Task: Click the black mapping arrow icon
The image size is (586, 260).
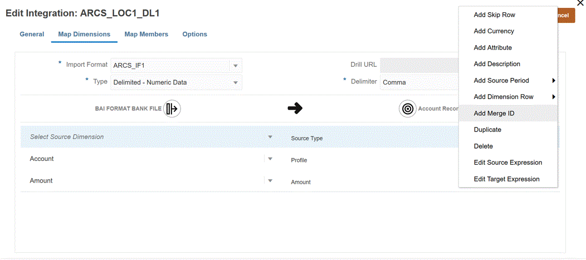Action: point(295,109)
